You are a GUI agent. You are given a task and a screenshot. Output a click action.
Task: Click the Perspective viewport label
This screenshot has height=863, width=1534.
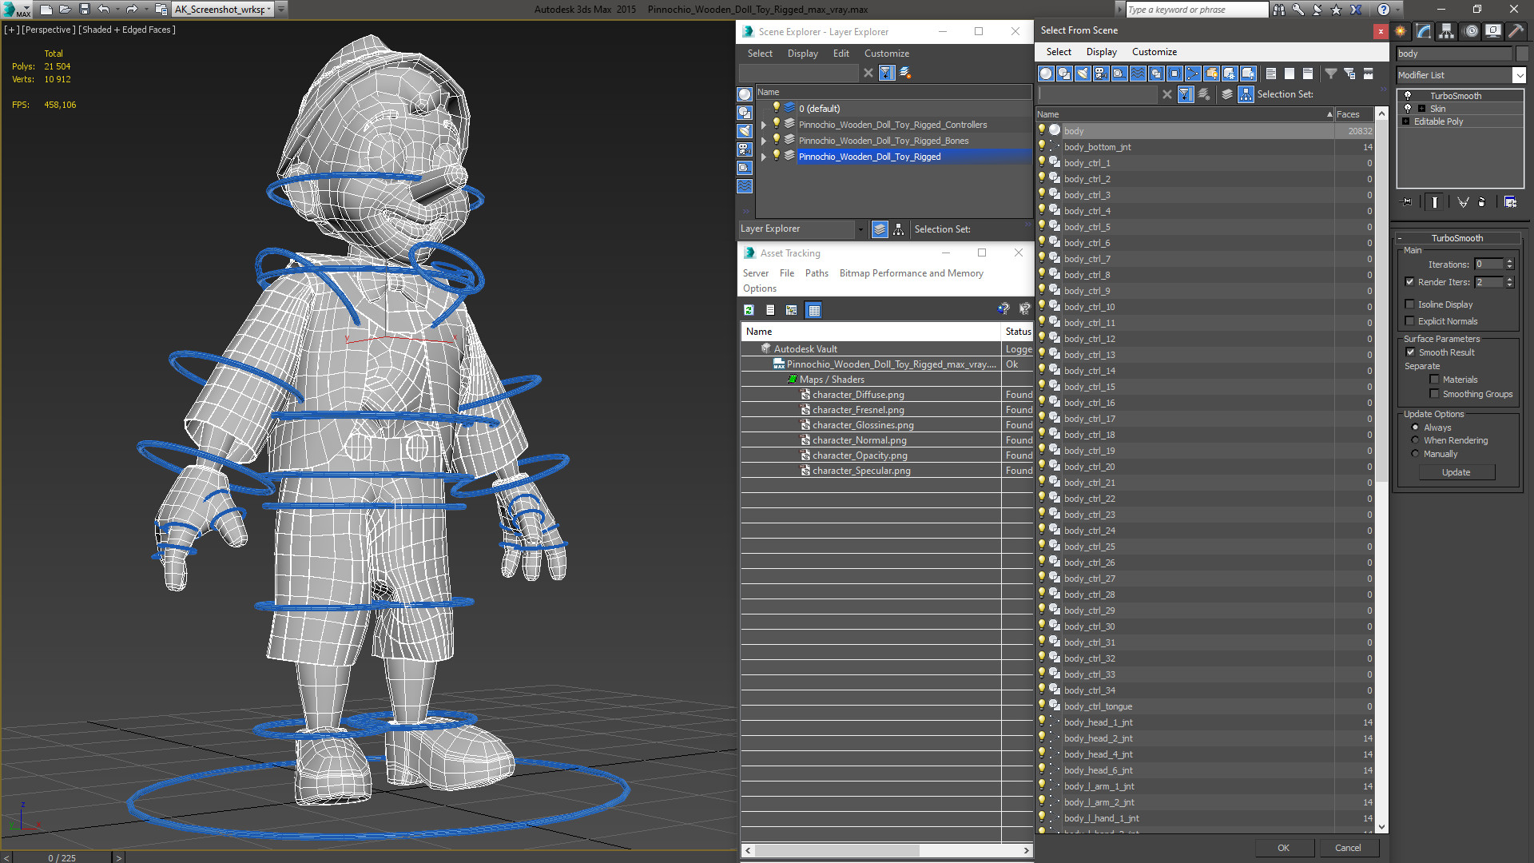49,30
